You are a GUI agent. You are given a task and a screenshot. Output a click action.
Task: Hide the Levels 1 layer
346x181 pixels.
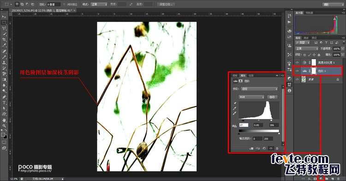coord(297,71)
